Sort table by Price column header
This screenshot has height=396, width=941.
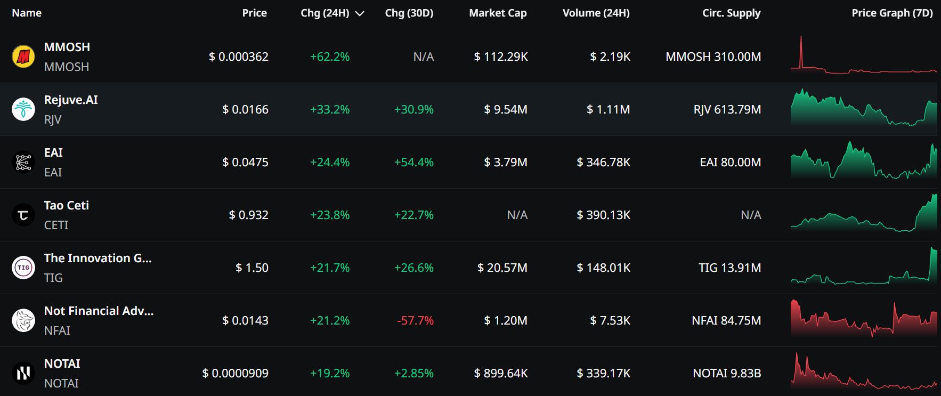coord(254,13)
